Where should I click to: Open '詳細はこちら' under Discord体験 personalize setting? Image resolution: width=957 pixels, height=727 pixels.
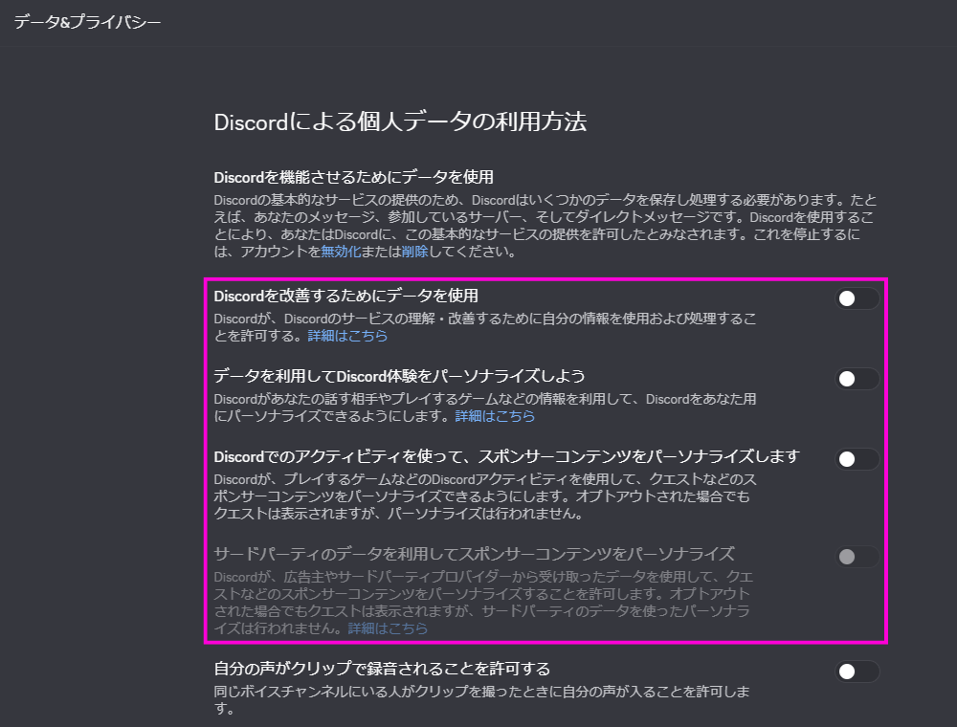pos(495,416)
